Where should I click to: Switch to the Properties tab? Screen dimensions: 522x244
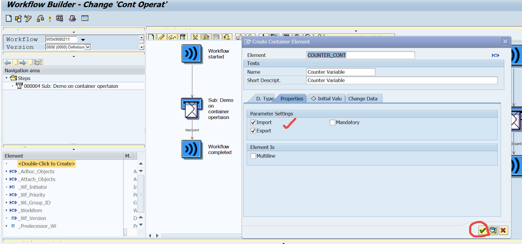(292, 99)
